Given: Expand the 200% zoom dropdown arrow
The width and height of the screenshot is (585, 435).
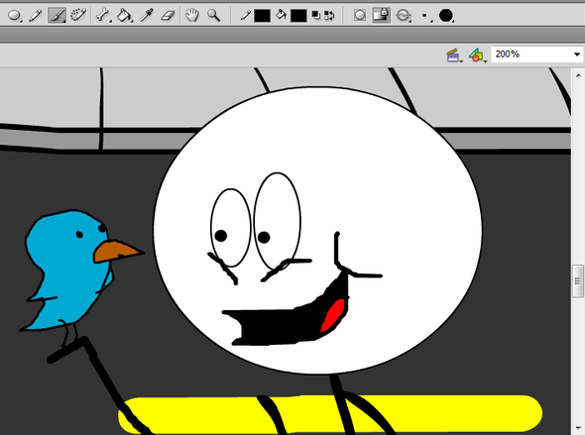Looking at the screenshot, I should coord(577,54).
